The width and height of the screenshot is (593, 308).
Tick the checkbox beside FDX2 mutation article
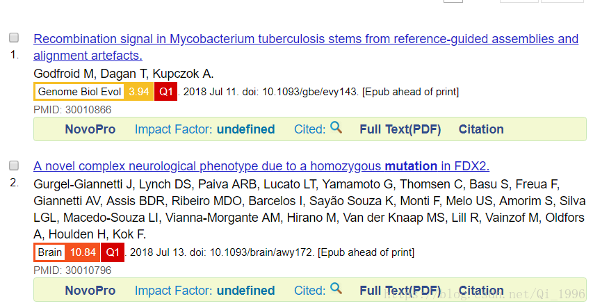(x=14, y=165)
